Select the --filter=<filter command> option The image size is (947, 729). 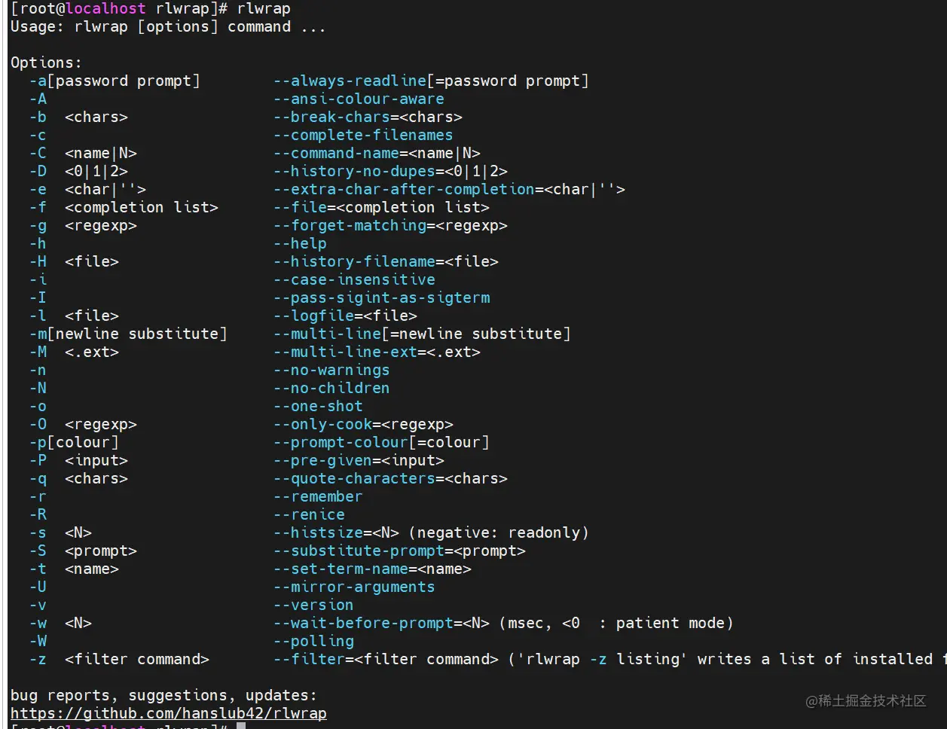386,659
